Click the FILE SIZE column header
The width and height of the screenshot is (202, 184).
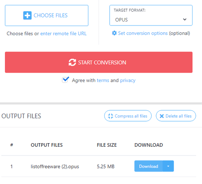click(107, 145)
